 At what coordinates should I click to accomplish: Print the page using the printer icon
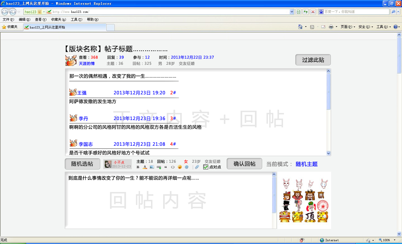(331, 27)
